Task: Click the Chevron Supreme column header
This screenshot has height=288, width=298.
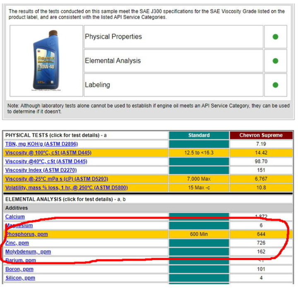Action: coord(261,135)
